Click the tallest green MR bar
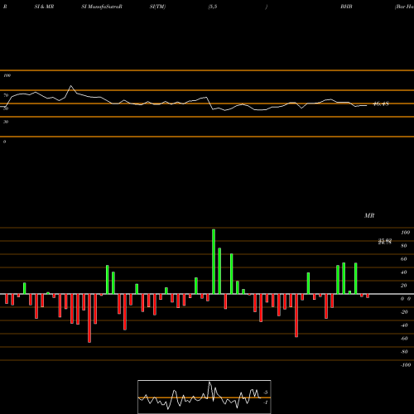This screenshot has height=414, width=414. (x=214, y=262)
